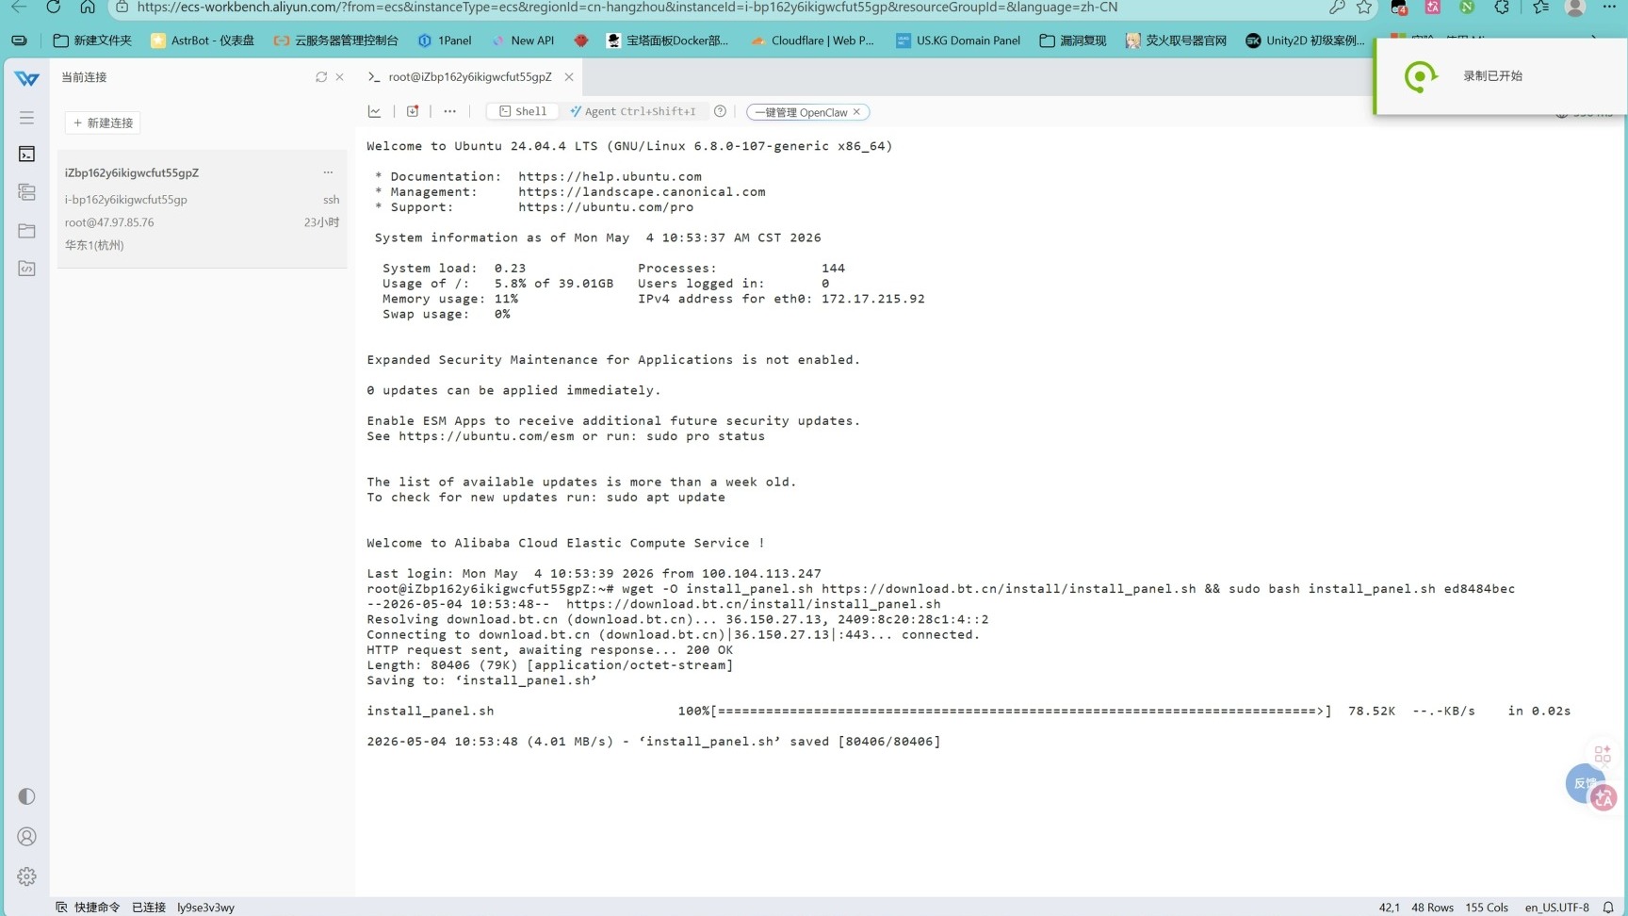
Task: Open the terminal toolbar ellipsis menu
Action: (450, 111)
